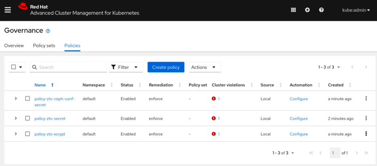Expand the policy-zts-secret row details
Screen dimensions: 377x166
coord(16,118)
